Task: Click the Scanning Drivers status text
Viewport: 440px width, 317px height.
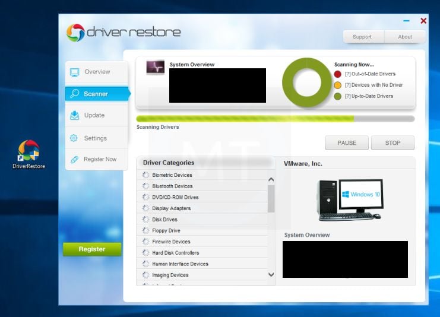Action: [158, 127]
